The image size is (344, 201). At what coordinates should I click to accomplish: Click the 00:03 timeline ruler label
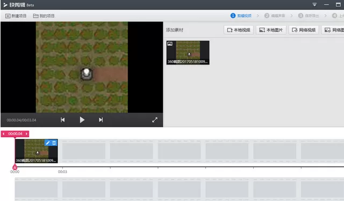[62, 172]
